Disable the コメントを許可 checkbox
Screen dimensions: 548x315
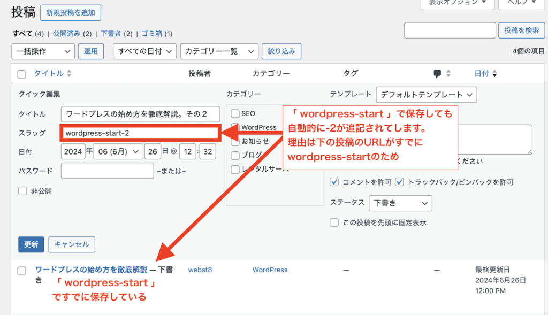click(334, 182)
